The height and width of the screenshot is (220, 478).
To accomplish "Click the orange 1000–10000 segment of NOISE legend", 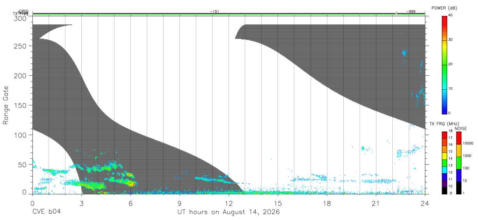I will click(x=459, y=151).
